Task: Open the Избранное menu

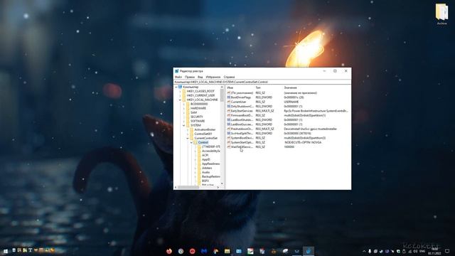Action: click(213, 77)
